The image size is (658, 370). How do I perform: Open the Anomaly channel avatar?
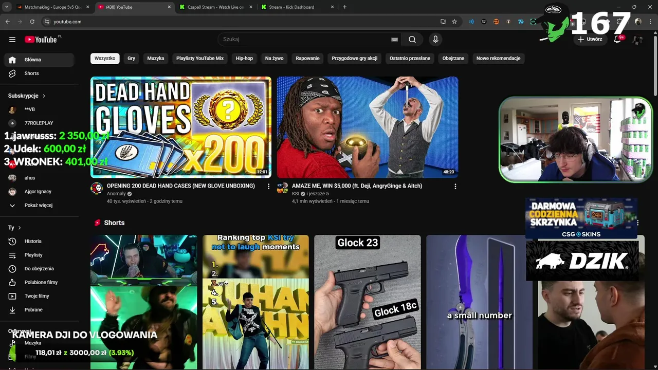(97, 188)
